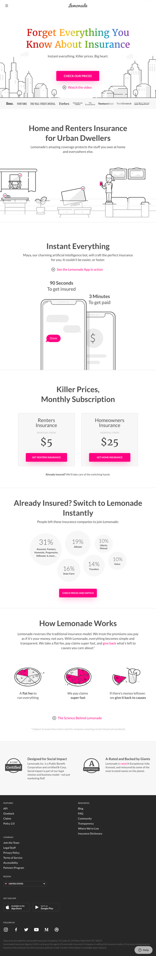This screenshot has width=156, height=956.
Task: Click the Check Our Prices button
Action: pyautogui.click(x=78, y=76)
